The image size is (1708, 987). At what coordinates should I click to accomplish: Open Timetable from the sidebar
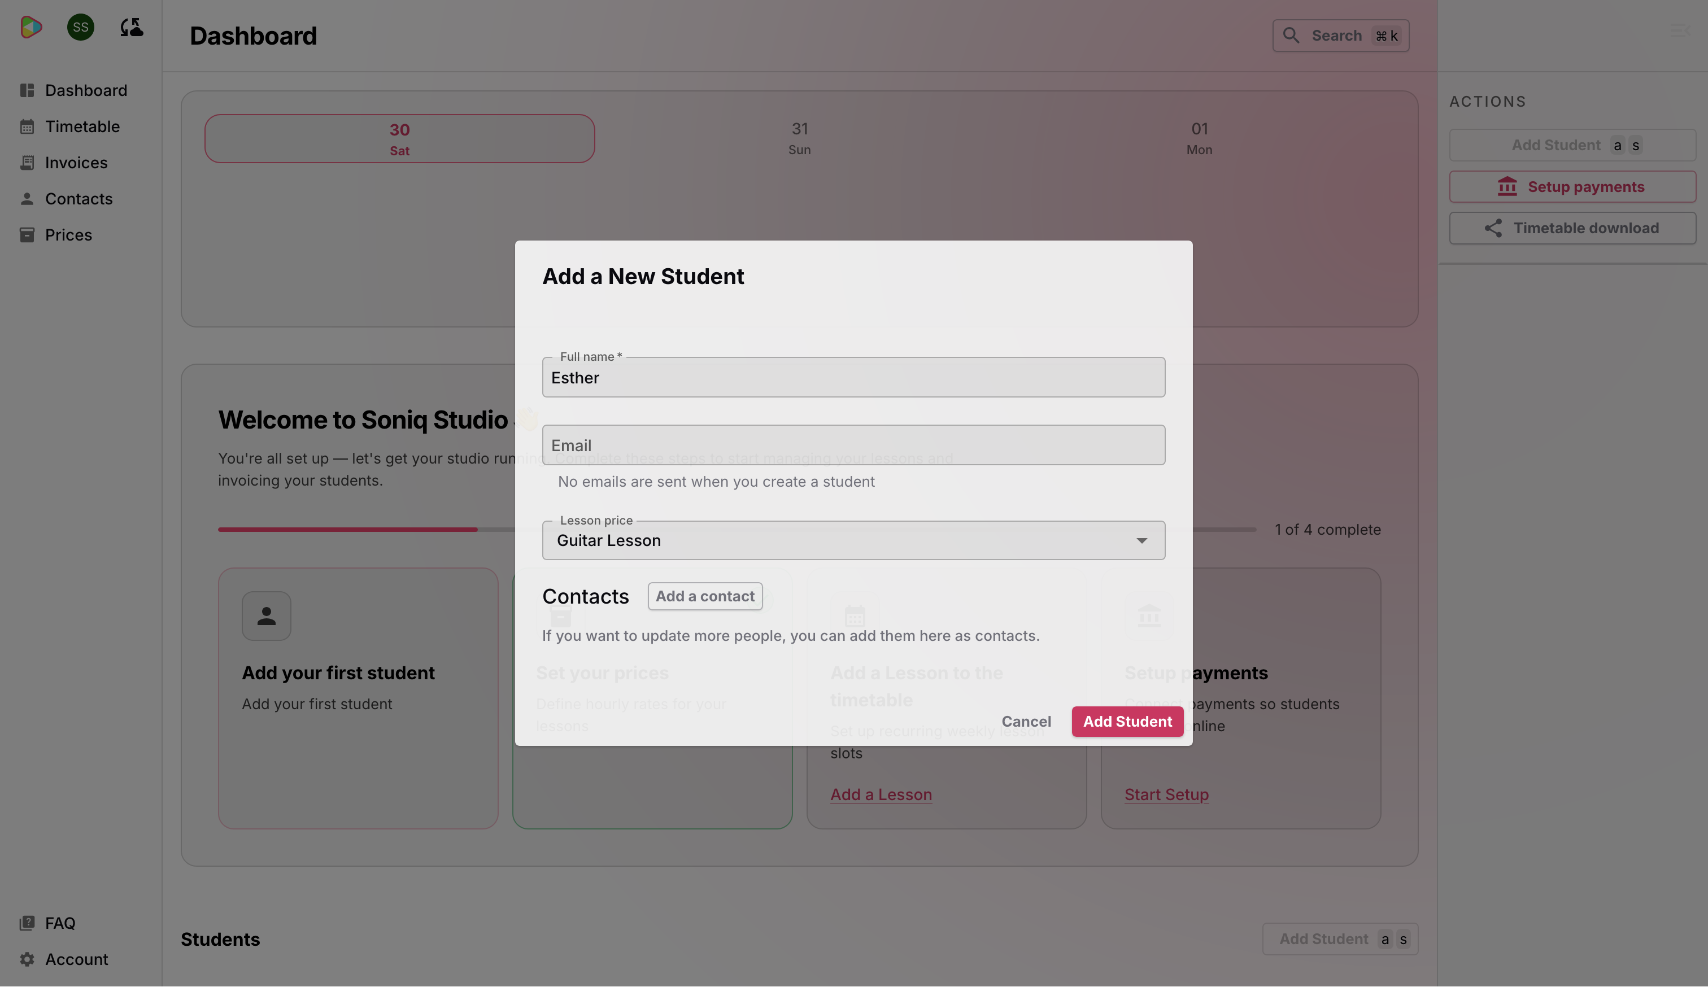point(81,126)
